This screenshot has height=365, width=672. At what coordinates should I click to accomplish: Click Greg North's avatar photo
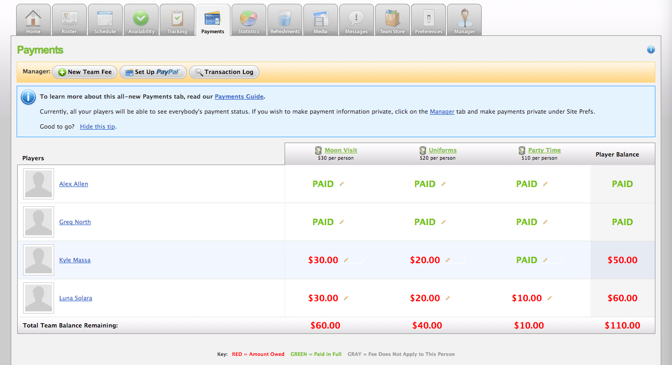(39, 222)
